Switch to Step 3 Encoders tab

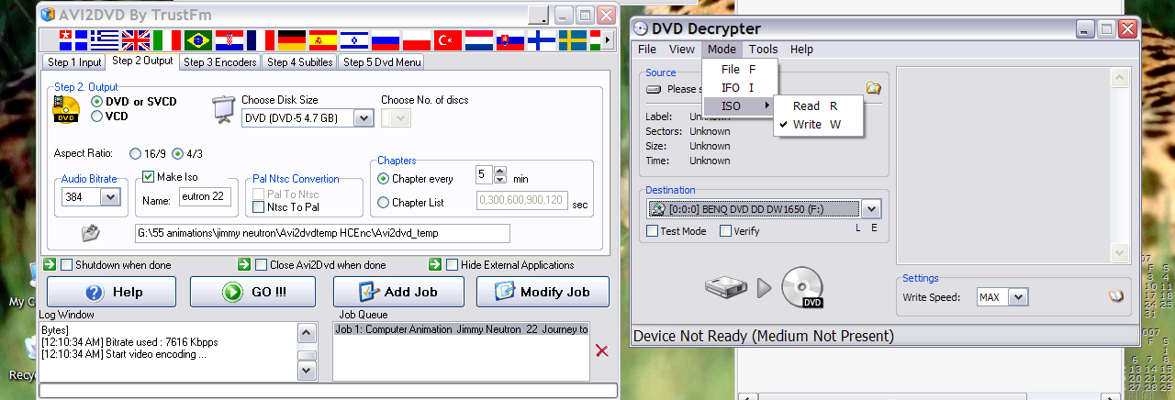pyautogui.click(x=220, y=62)
